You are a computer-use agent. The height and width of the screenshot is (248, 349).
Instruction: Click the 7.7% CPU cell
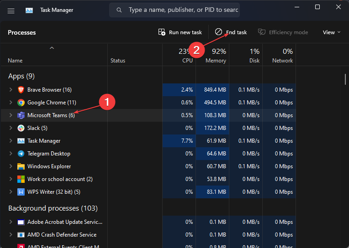coord(179,141)
